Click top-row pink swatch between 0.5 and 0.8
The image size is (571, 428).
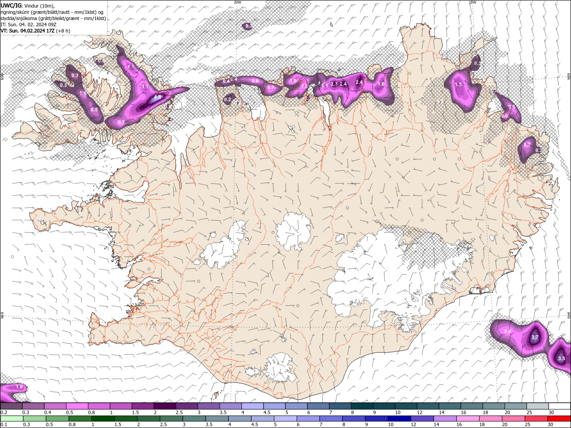(x=77, y=406)
